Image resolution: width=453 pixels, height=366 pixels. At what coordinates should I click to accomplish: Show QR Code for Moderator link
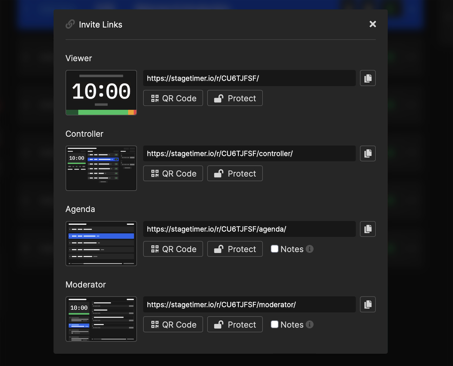click(173, 325)
